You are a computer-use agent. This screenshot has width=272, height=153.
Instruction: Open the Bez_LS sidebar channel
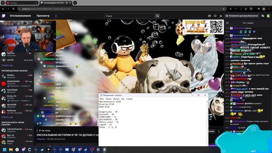[x=17, y=136]
